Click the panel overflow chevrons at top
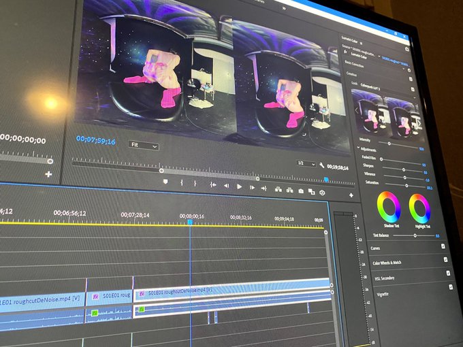 pyautogui.click(x=284, y=9)
